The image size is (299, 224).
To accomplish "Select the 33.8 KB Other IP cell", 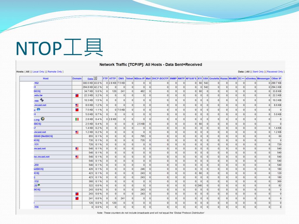I will coord(276,91).
